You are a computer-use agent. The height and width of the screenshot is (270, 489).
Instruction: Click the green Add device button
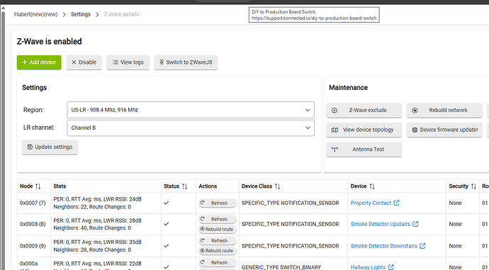click(39, 62)
